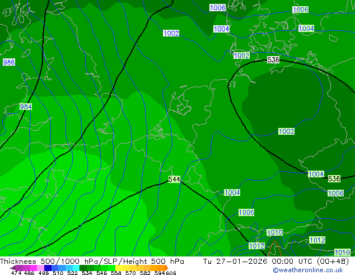Open the weatheronline.co.uk copyright link
Viewport: 355px width, 275px height.
click(308, 270)
